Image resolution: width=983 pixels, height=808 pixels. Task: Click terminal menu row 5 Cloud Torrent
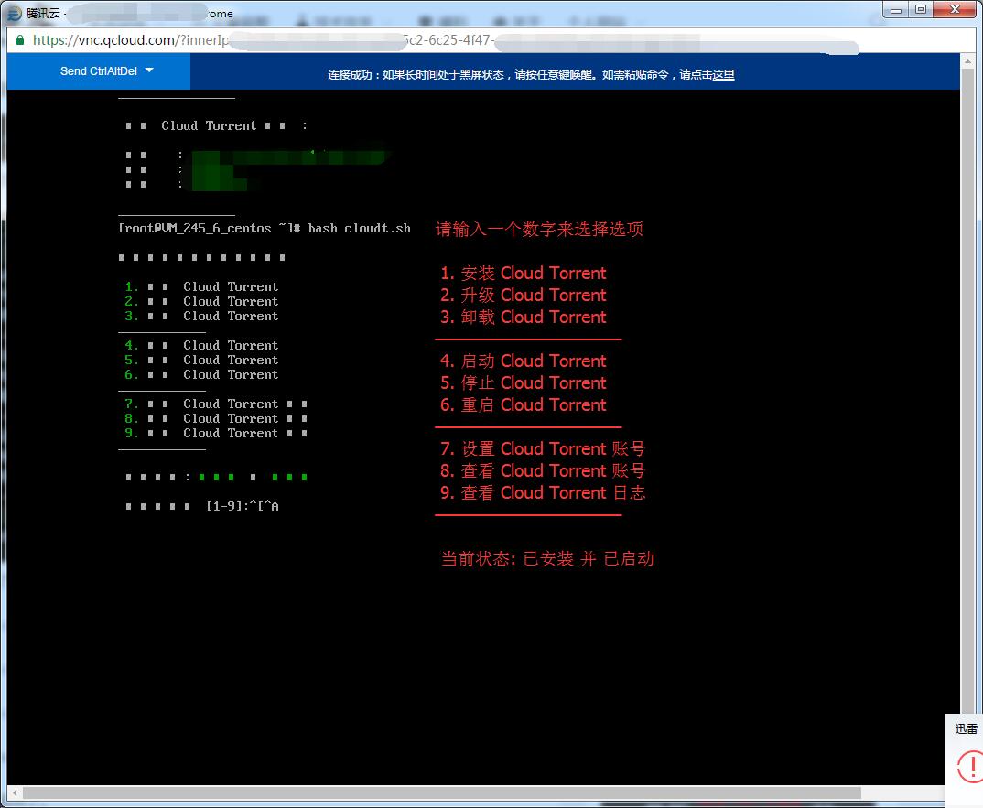201,360
